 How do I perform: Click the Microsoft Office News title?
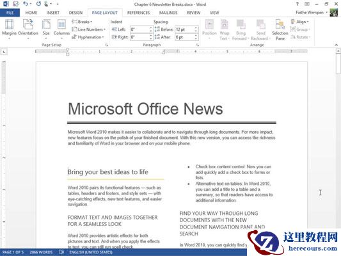pos(145,109)
